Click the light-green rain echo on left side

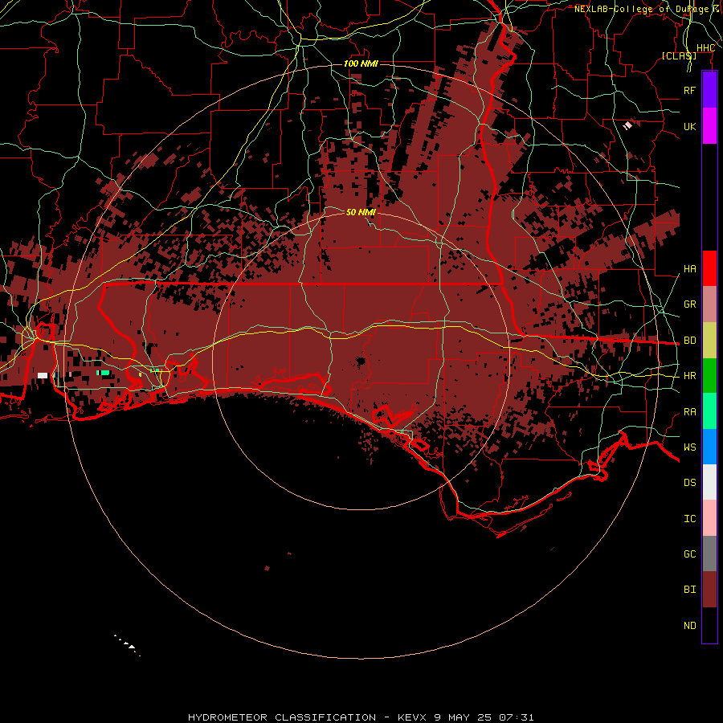[103, 373]
